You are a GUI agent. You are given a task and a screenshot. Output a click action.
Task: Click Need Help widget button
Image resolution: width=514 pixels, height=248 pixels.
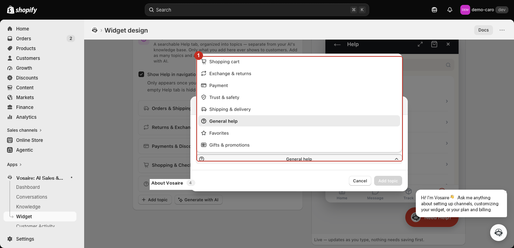pyautogui.click(x=432, y=217)
